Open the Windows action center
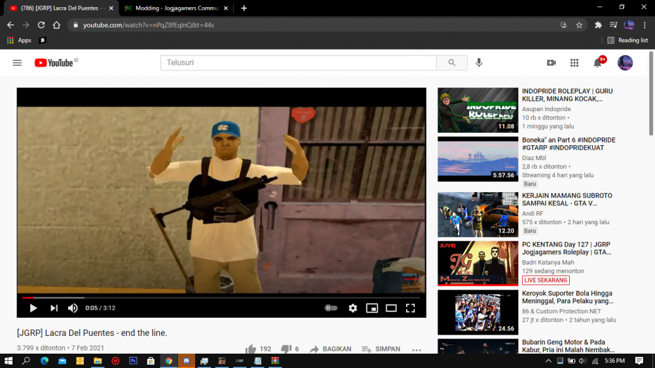This screenshot has height=368, width=655. tap(639, 361)
